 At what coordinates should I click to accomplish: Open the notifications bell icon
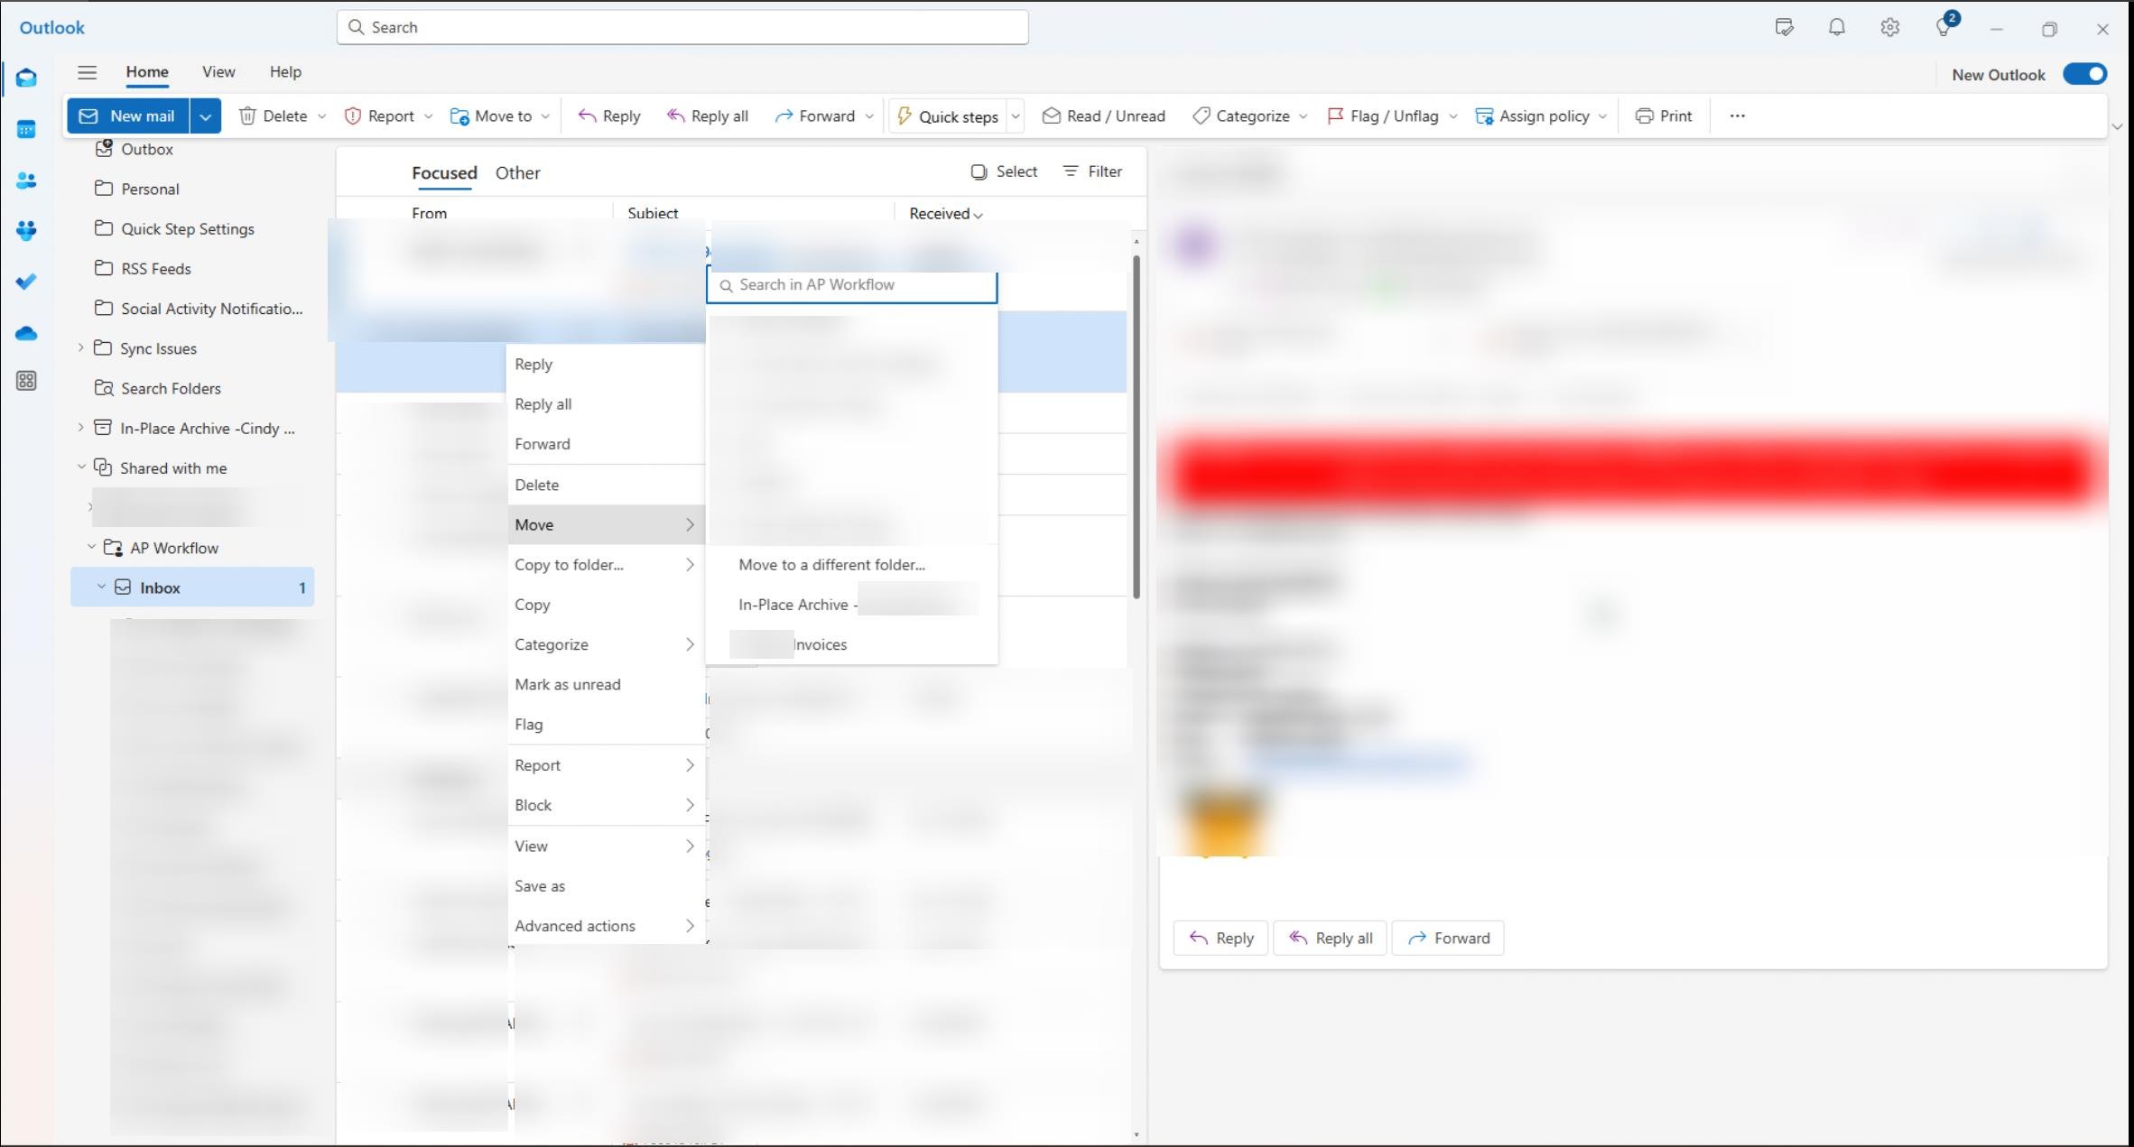coord(1836,27)
